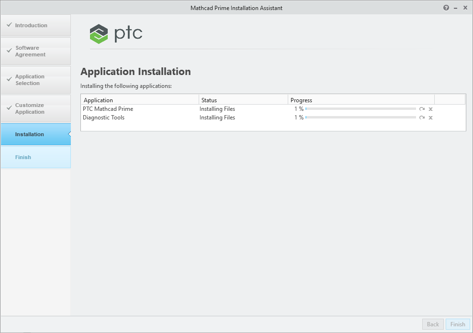The width and height of the screenshot is (473, 333).
Task: Click the Back button
Action: (x=432, y=324)
